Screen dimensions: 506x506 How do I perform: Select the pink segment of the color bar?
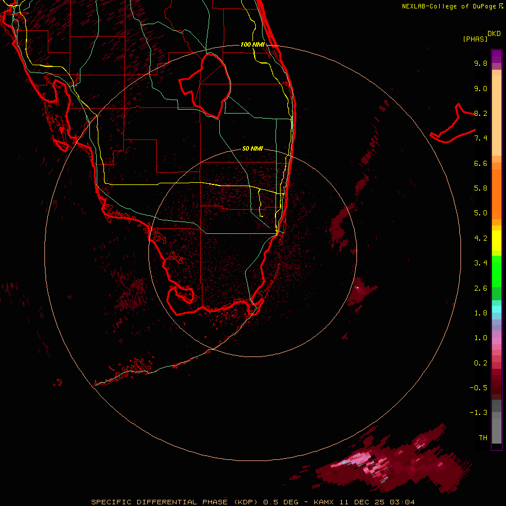pyautogui.click(x=496, y=341)
